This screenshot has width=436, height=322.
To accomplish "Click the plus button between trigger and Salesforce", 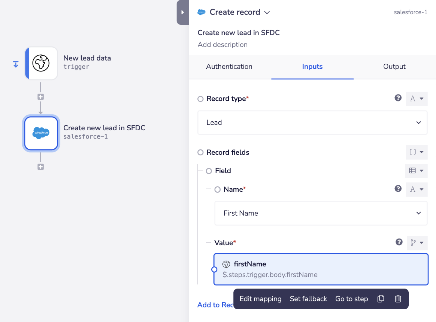I will [41, 97].
